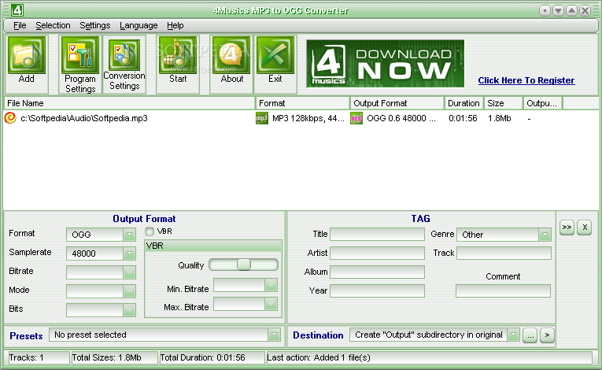Expand the Samplerate dropdown showing 48000

(x=129, y=253)
